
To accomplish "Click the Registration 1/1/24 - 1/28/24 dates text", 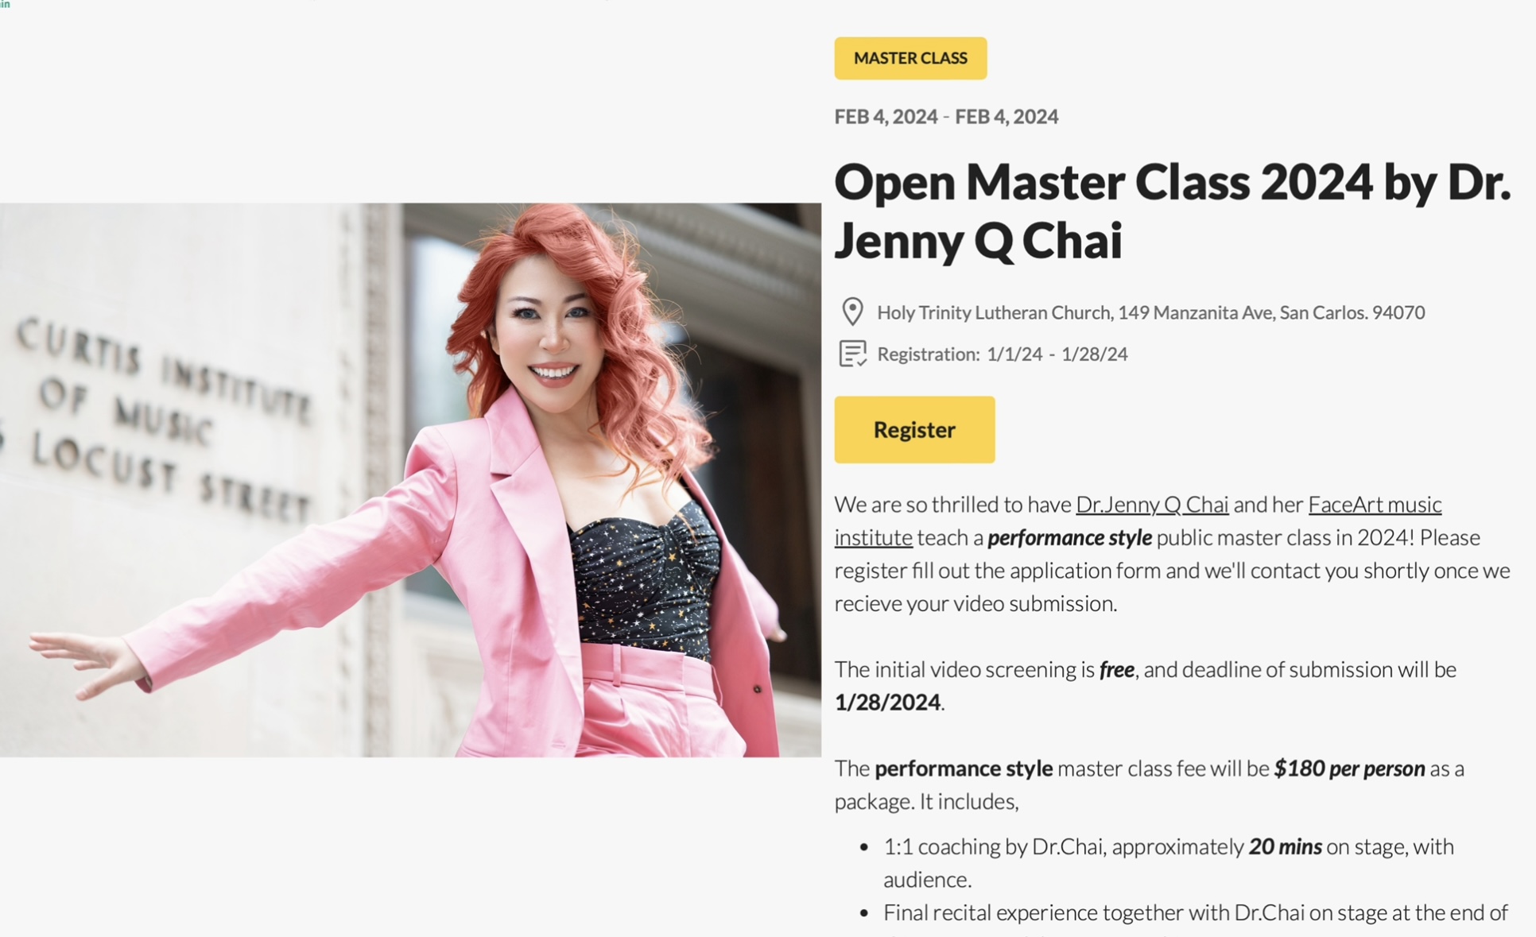I will pyautogui.click(x=1002, y=354).
